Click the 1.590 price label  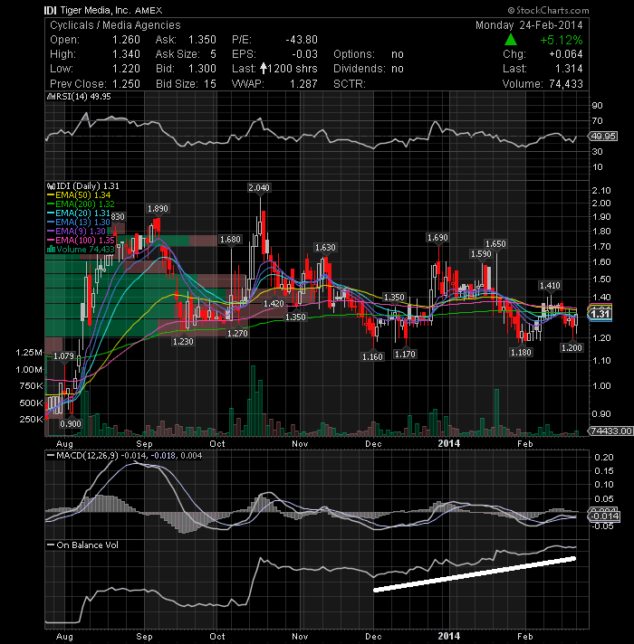click(481, 254)
